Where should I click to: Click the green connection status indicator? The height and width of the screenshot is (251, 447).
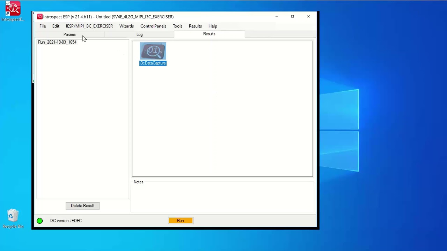(40, 221)
